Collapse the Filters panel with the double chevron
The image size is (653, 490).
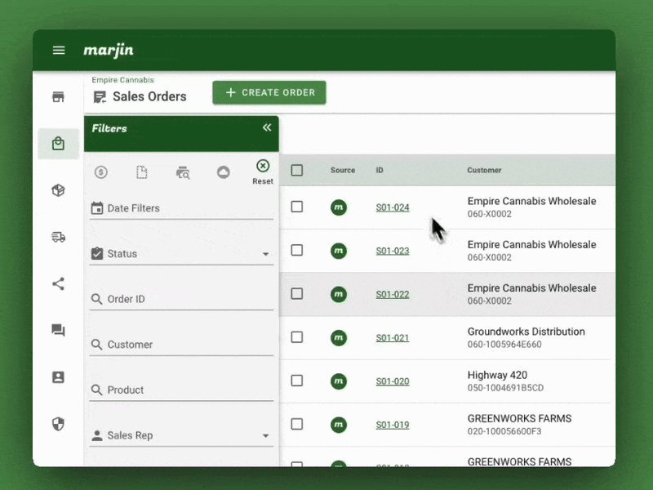pos(266,128)
